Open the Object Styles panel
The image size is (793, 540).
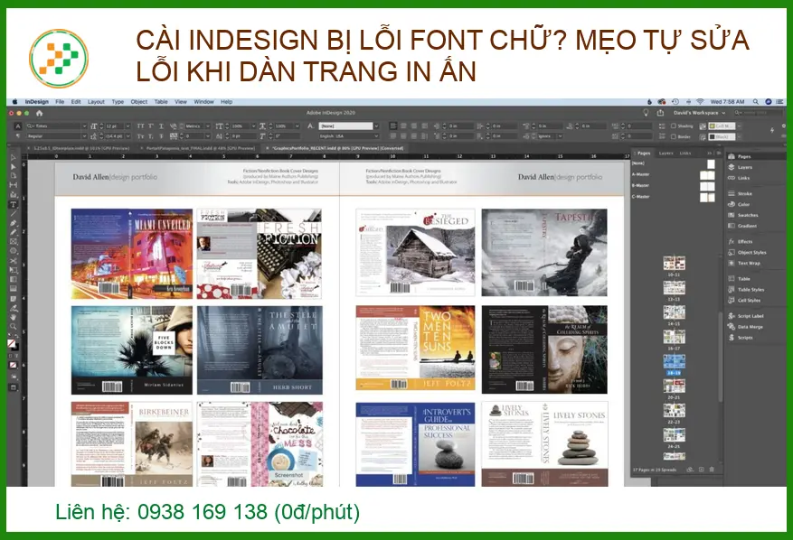coord(747,252)
